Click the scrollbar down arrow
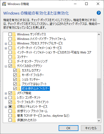104x134 pixels. pyautogui.click(x=99, y=121)
